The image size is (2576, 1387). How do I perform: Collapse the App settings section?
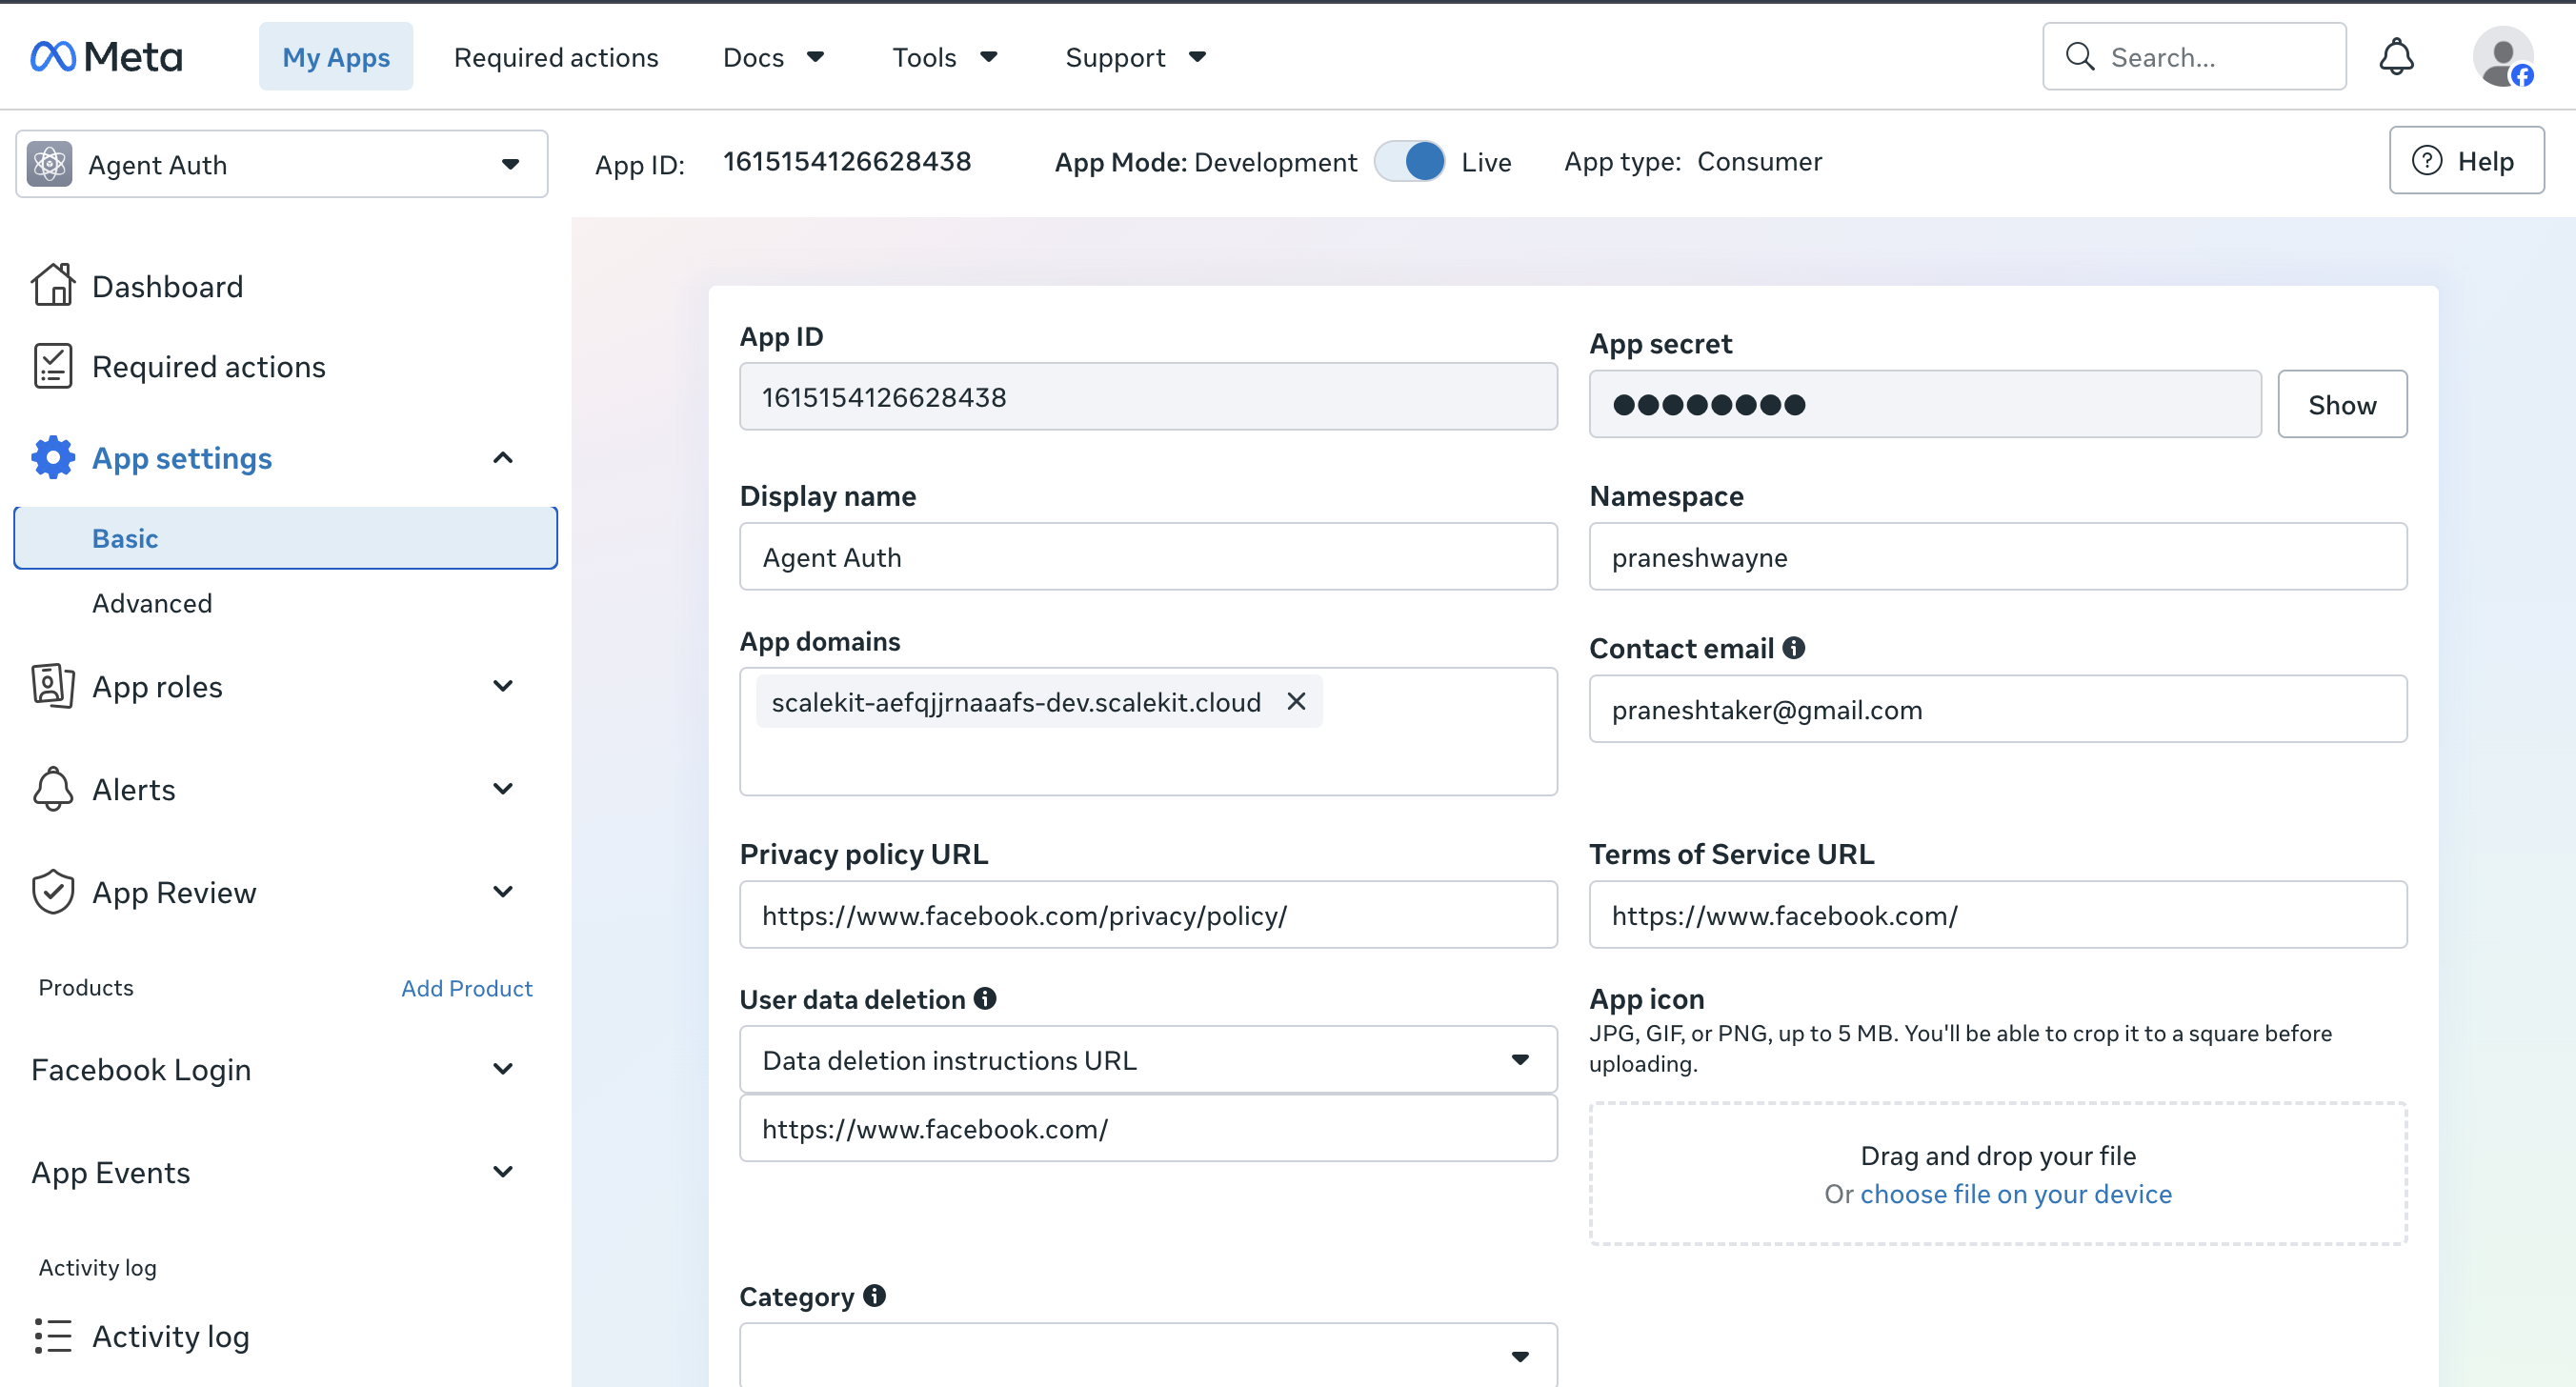pos(503,458)
